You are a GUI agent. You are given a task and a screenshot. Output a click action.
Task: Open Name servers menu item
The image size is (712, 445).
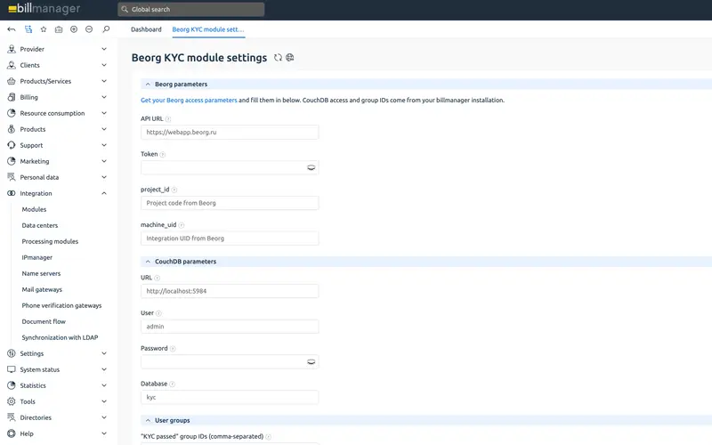pyautogui.click(x=41, y=273)
